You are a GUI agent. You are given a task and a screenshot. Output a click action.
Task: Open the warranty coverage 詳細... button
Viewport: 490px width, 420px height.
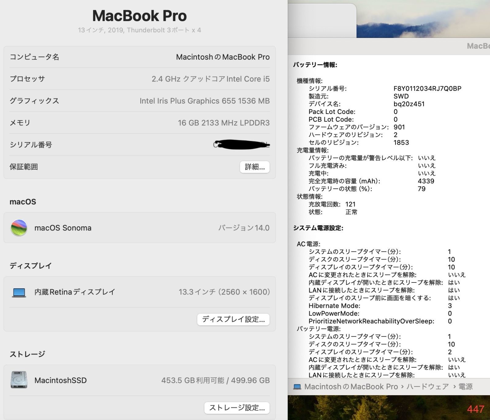[x=254, y=167]
